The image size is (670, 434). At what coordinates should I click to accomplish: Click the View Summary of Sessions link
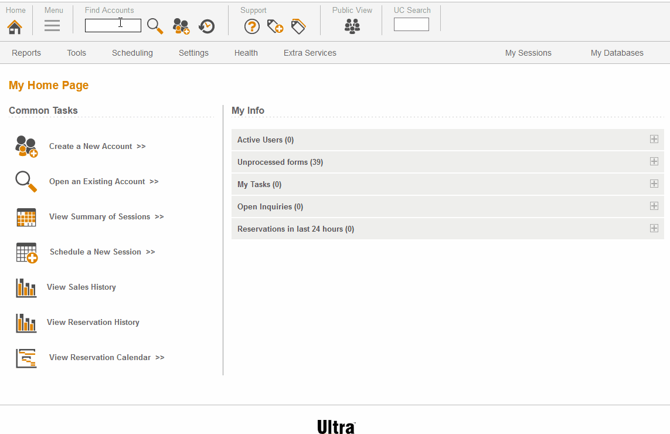click(107, 217)
